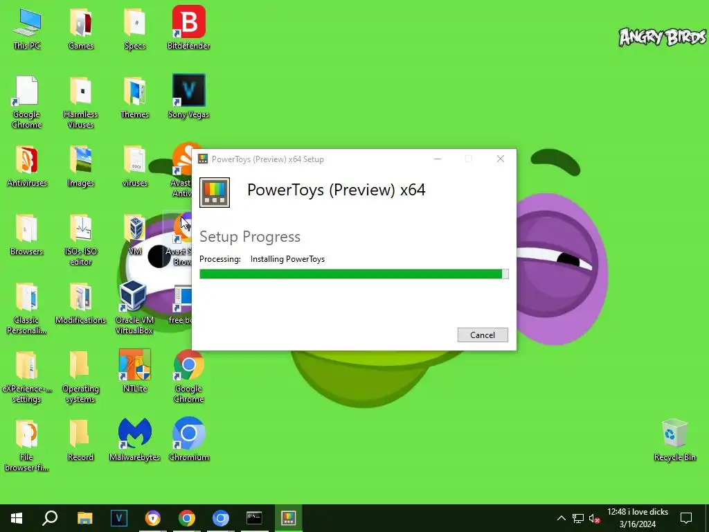Switch to Chromium on taskbar
Viewport: 709px width, 532px height.
(x=221, y=518)
